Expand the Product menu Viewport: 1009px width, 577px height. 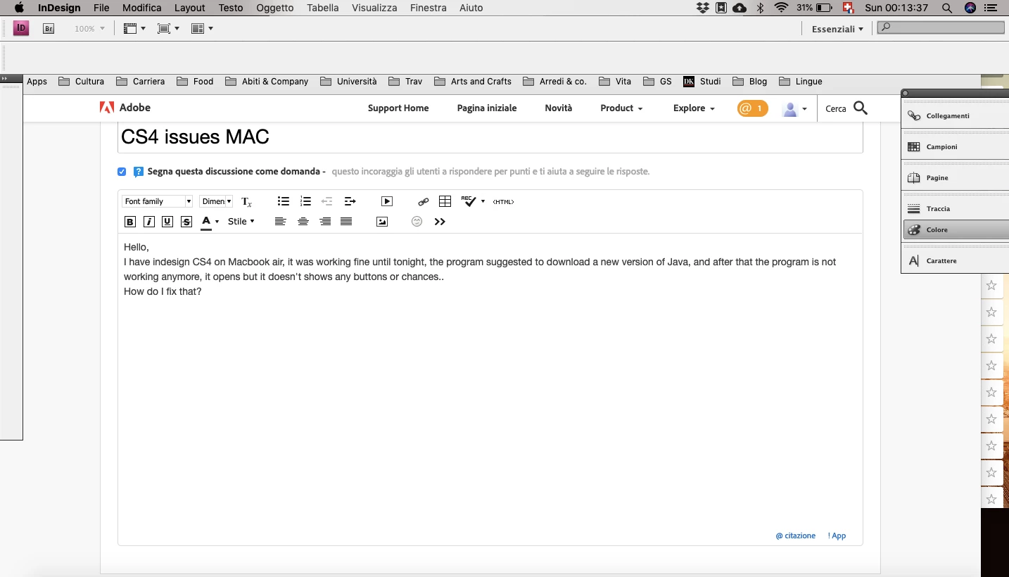point(621,108)
